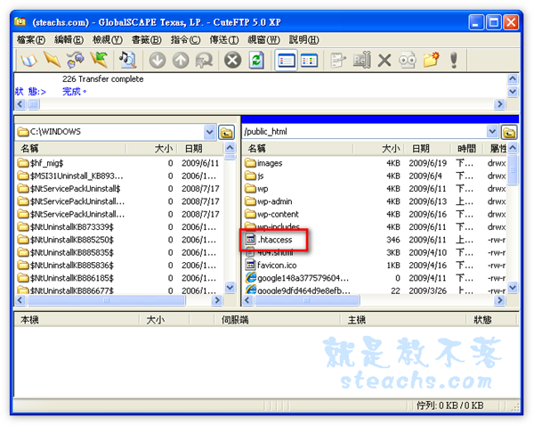Select the .htaccess file

coord(275,240)
